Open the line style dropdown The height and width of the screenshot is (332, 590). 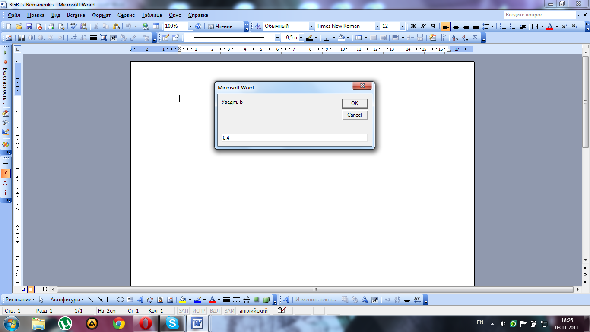[277, 38]
